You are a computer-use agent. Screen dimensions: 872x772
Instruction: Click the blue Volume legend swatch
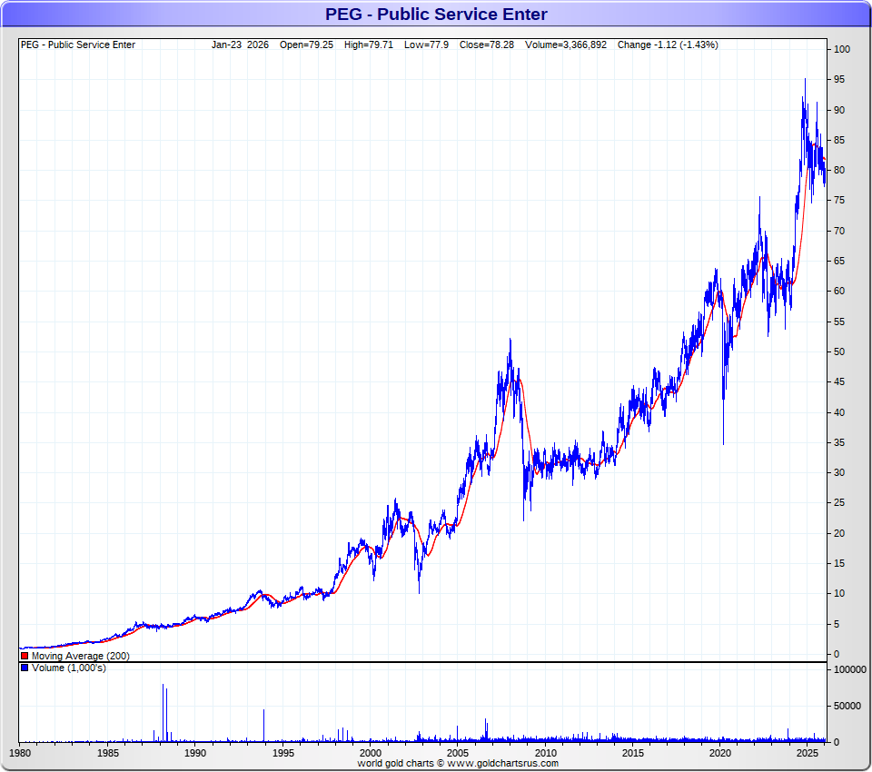(x=25, y=668)
